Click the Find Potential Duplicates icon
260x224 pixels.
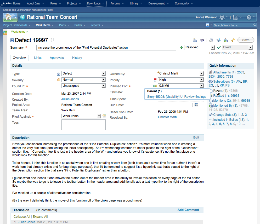[211, 40]
